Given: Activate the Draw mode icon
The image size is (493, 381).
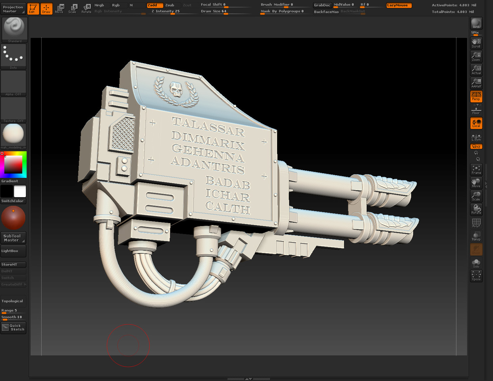Looking at the screenshot, I should point(47,9).
